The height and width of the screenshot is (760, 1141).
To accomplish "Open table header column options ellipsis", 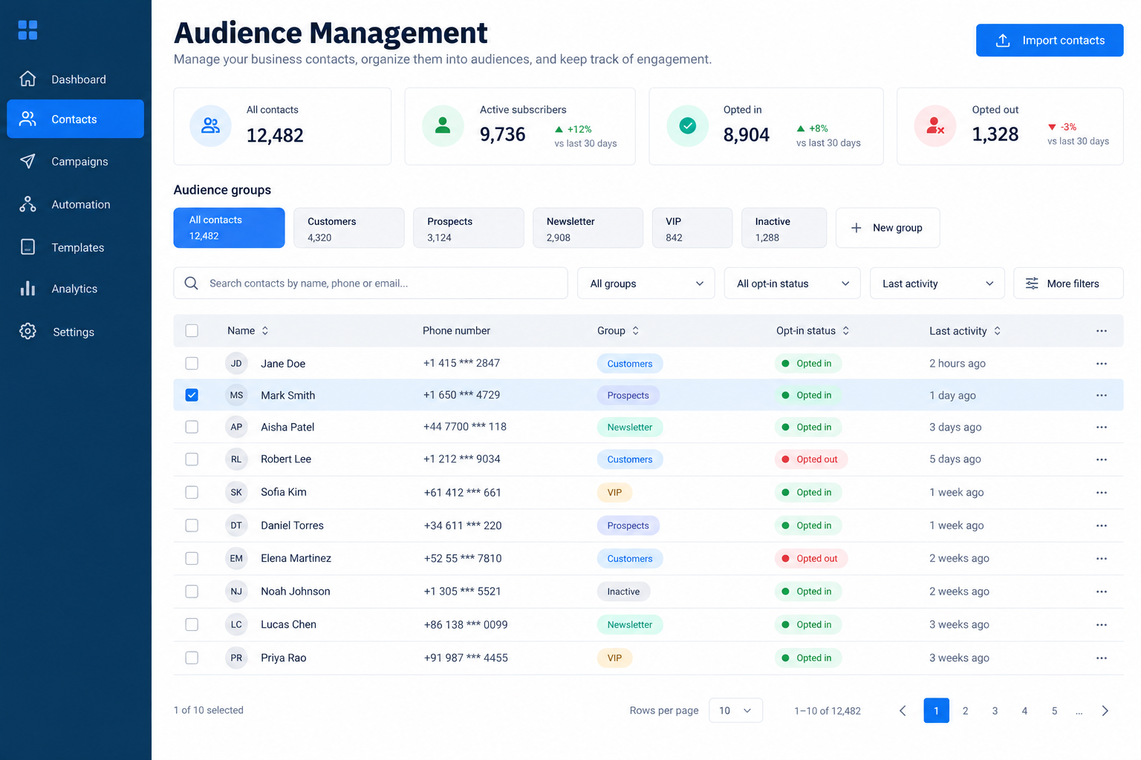I will 1101,331.
